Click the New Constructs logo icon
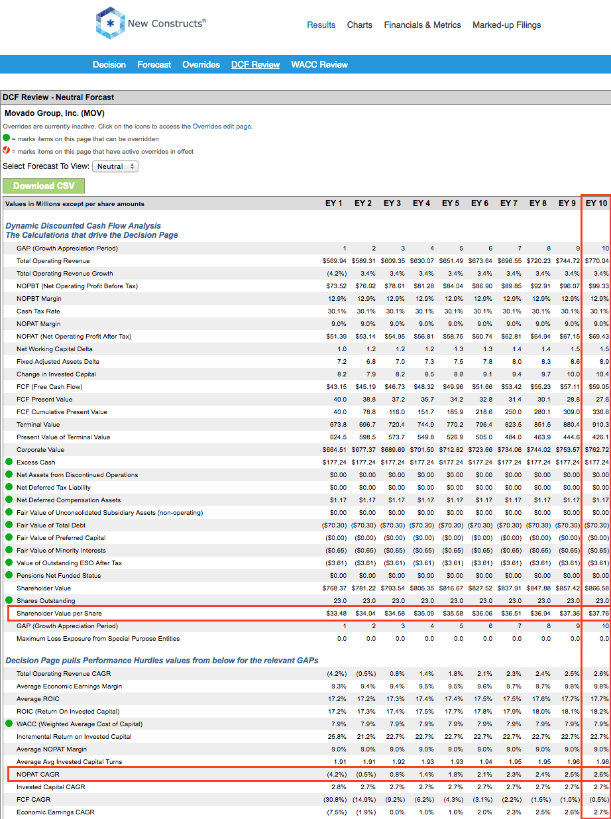The width and height of the screenshot is (611, 819). coord(109,23)
